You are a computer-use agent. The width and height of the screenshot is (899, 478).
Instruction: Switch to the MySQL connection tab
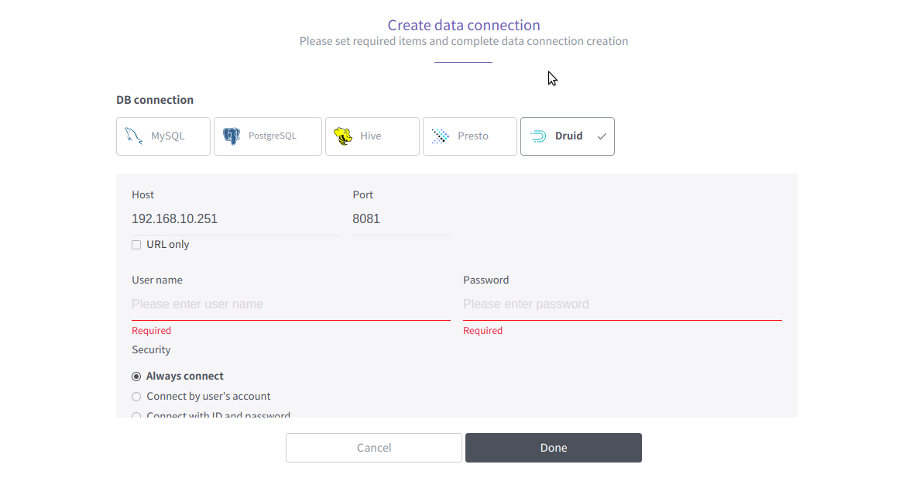[163, 136]
